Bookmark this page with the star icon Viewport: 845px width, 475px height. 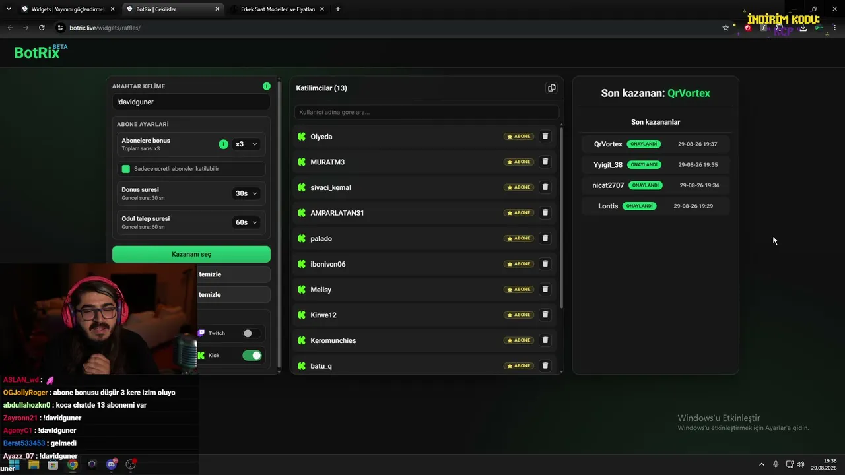pos(726,28)
